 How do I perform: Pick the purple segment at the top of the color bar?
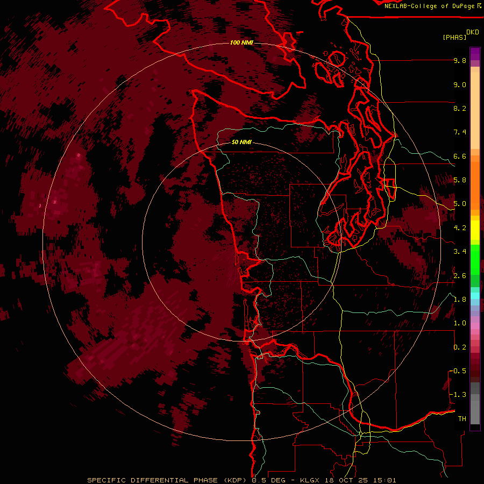pyautogui.click(x=475, y=54)
